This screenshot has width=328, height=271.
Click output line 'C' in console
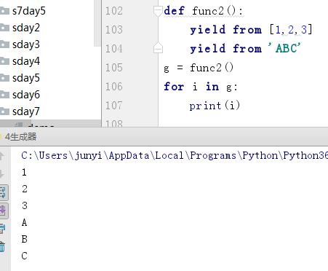click(x=24, y=256)
